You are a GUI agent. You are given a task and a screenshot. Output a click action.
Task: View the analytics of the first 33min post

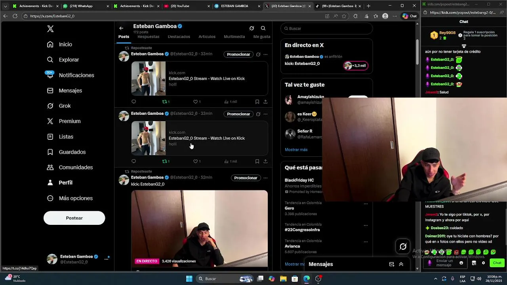click(231, 102)
